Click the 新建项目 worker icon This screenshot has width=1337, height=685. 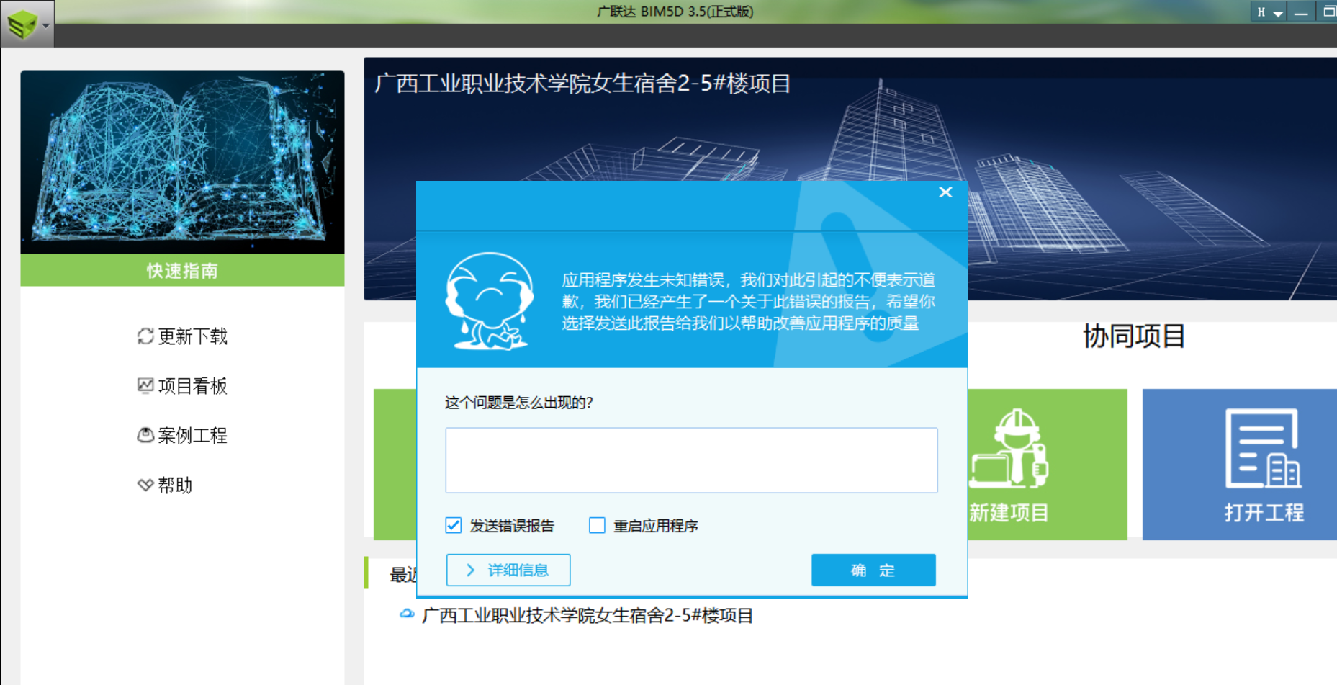pos(1009,449)
